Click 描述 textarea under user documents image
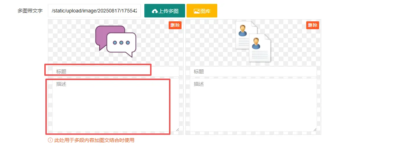 253,105
